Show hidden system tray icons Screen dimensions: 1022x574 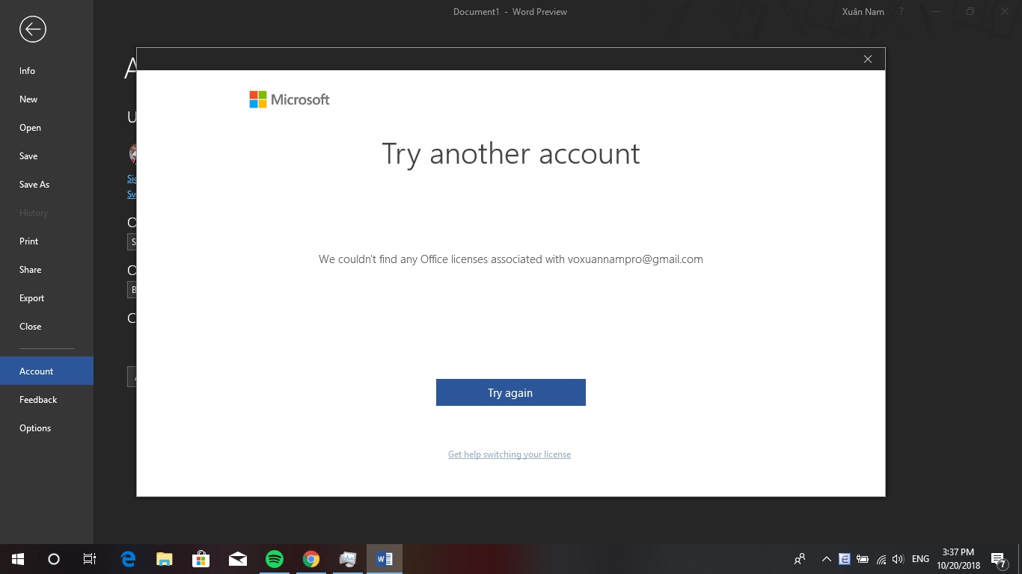(827, 559)
